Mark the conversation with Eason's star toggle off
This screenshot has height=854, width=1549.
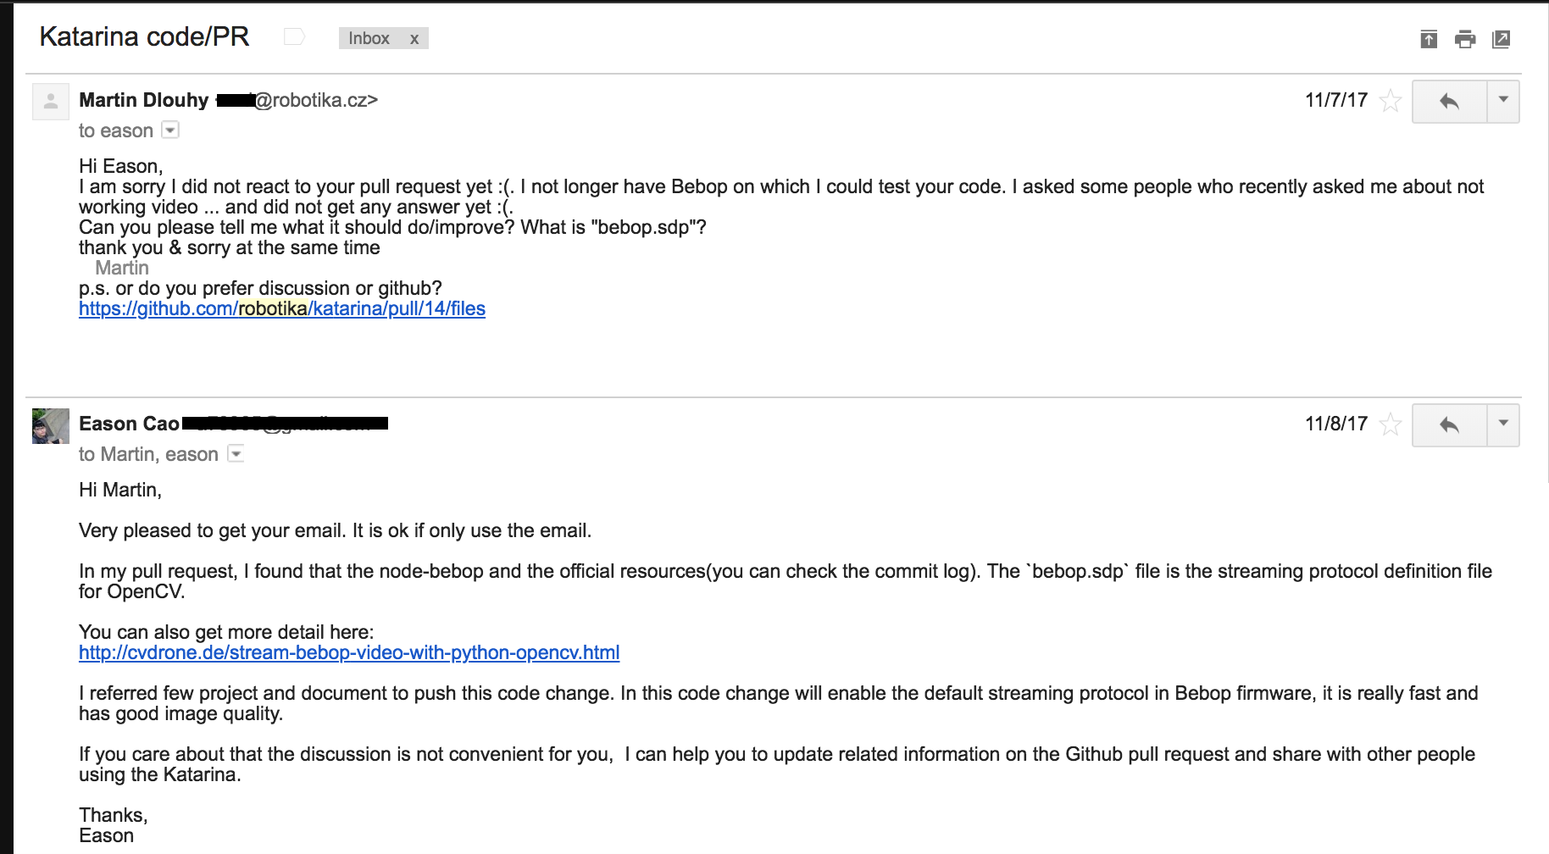[x=1390, y=424]
